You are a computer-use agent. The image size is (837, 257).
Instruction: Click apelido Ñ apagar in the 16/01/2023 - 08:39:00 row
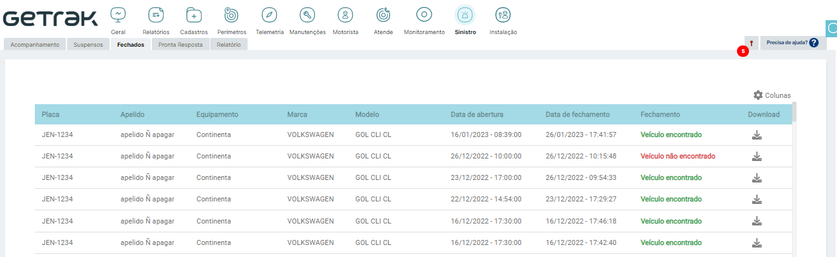pos(147,135)
